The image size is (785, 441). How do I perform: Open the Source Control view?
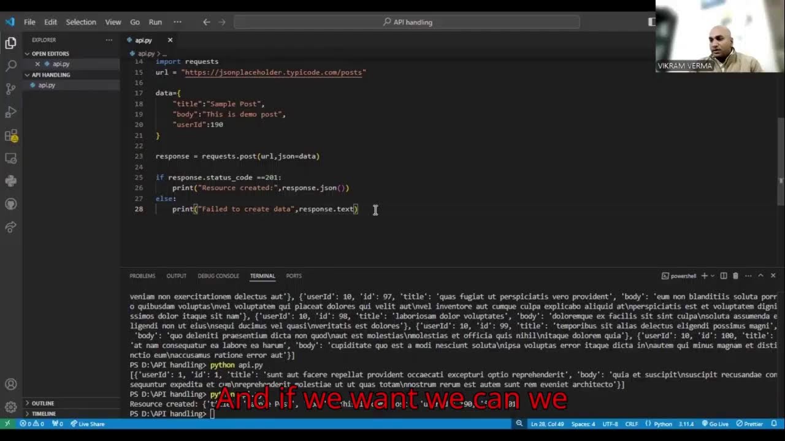pos(10,89)
